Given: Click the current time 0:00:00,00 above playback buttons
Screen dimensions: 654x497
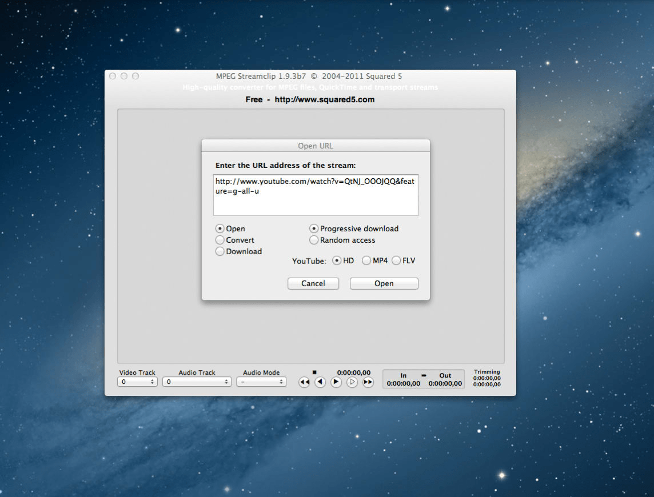Looking at the screenshot, I should [x=354, y=372].
